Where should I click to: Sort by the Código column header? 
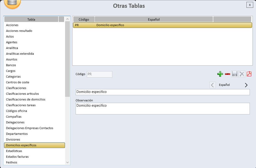pyautogui.click(x=84, y=19)
